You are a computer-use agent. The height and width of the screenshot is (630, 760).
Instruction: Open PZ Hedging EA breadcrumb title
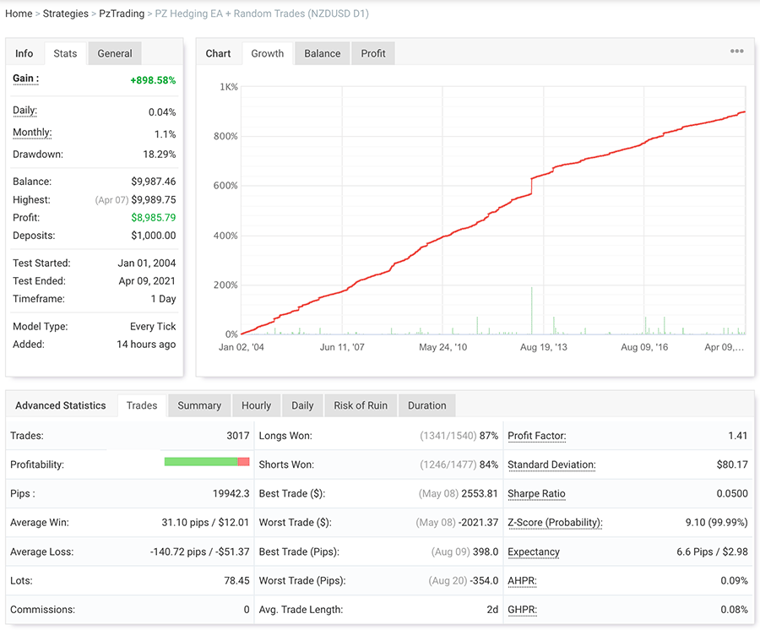coord(262,14)
